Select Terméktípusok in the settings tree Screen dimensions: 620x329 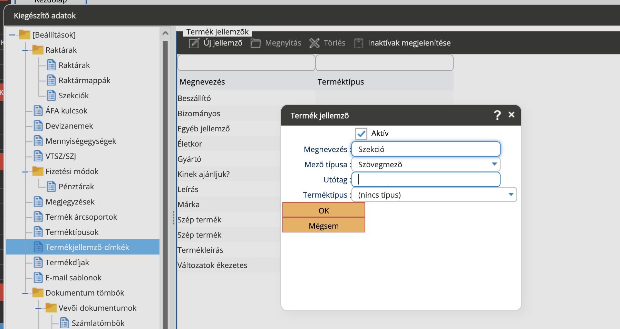(x=72, y=232)
